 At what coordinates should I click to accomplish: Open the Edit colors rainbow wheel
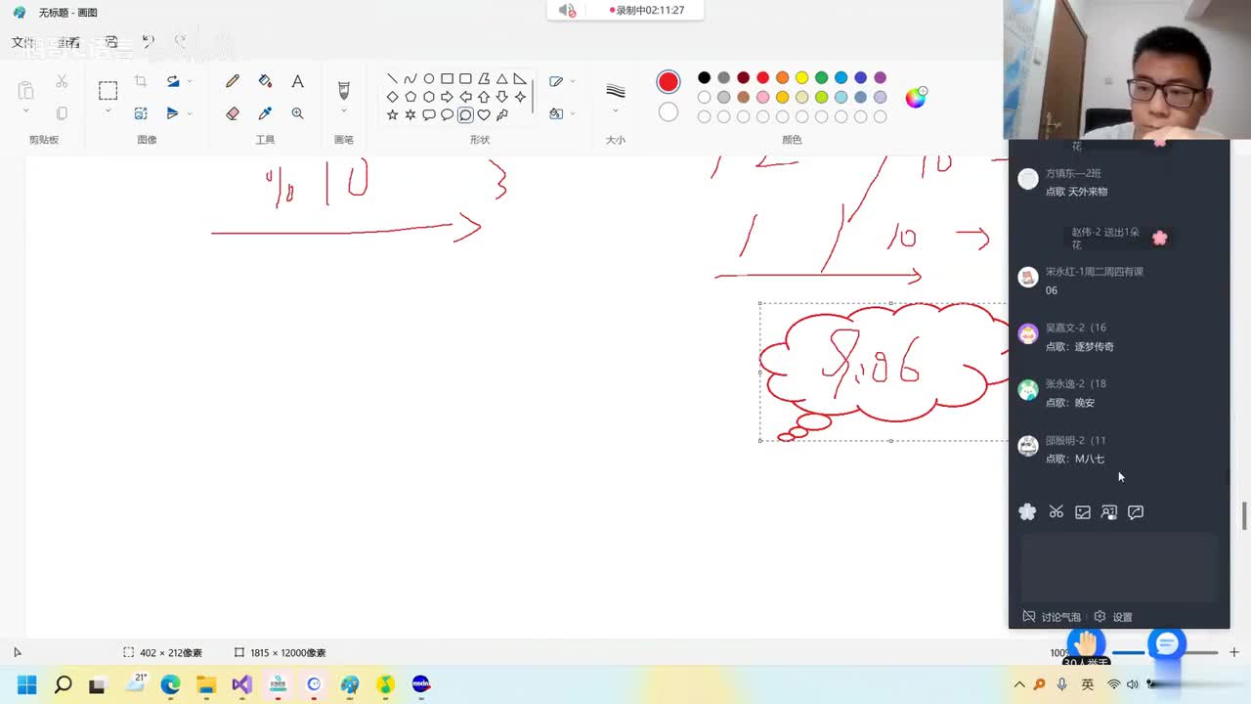coord(916,97)
